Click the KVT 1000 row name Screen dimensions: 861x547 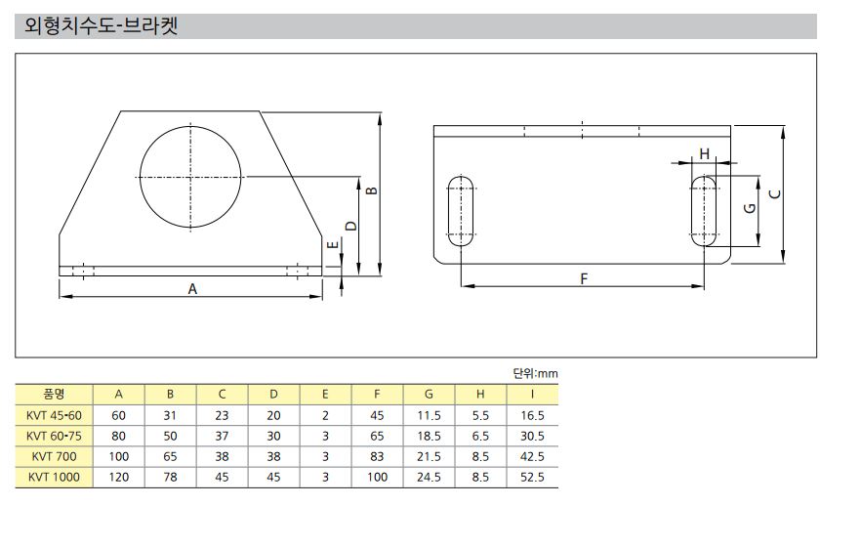54,477
